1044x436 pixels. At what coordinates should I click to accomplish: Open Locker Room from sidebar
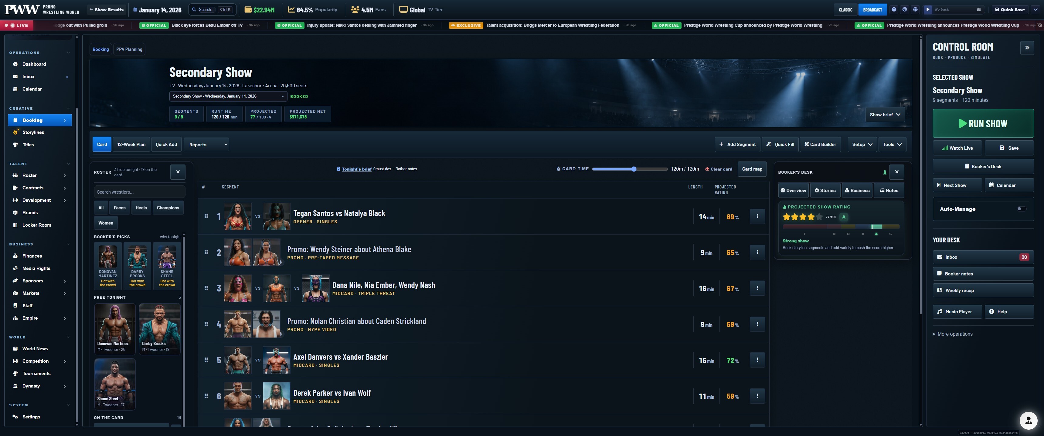point(39,225)
